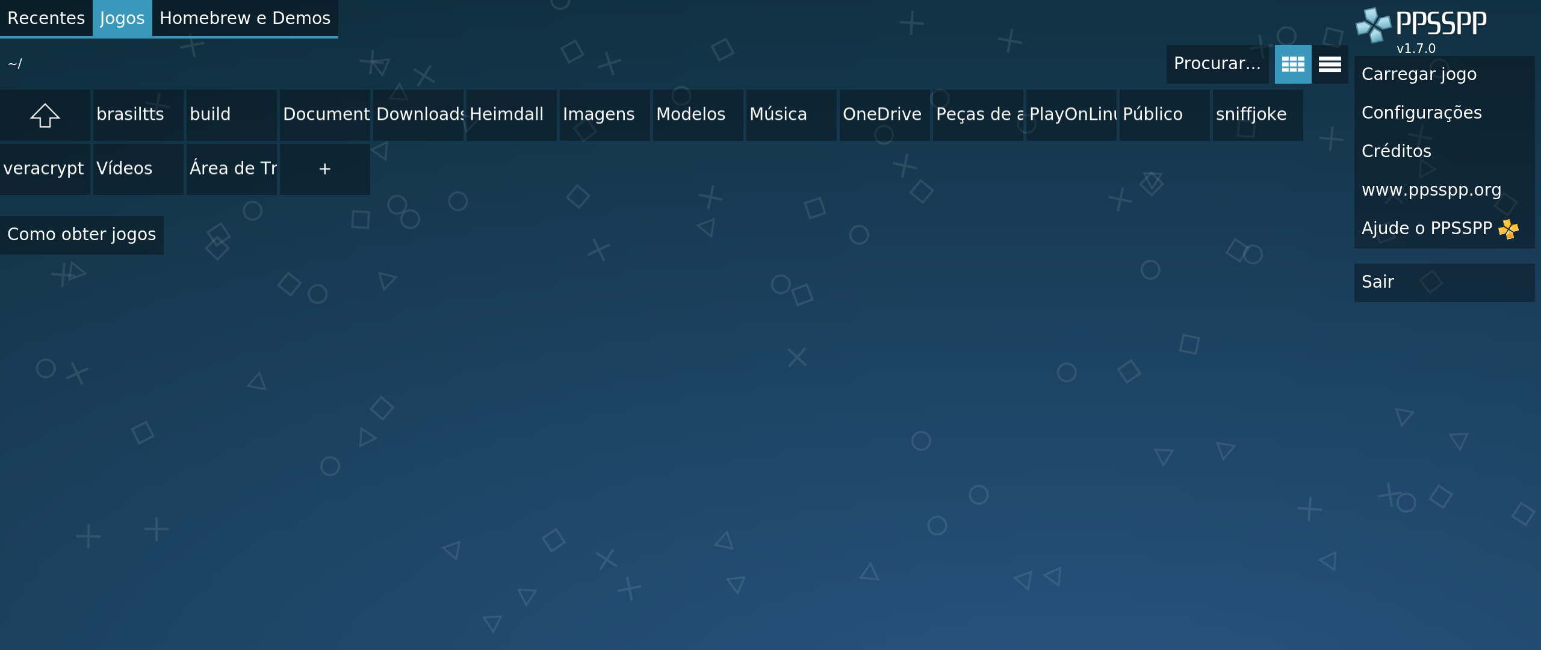Open the Modelos folder
The height and width of the screenshot is (650, 1541).
coord(698,115)
